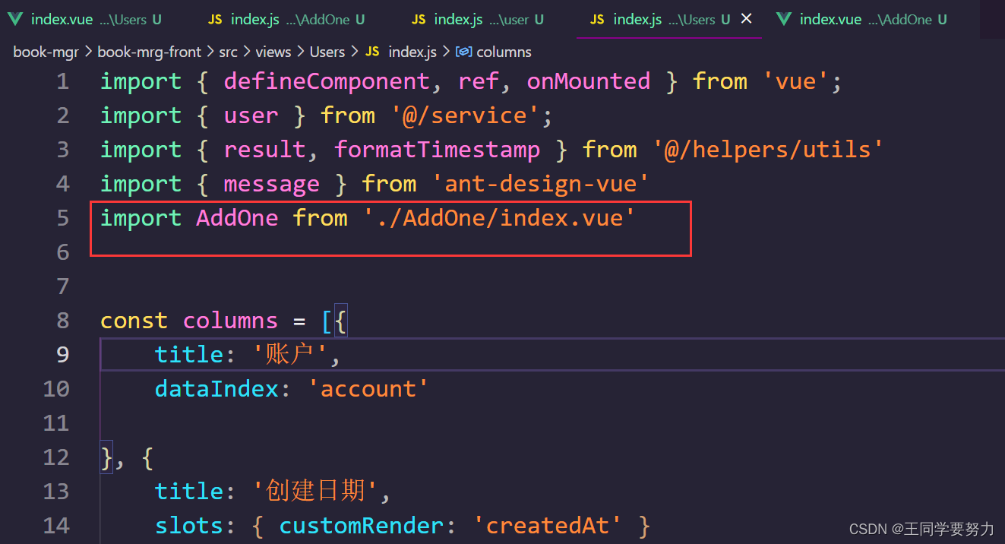Click the JS file icon in the breadcrumb
The width and height of the screenshot is (1005, 544).
click(371, 52)
